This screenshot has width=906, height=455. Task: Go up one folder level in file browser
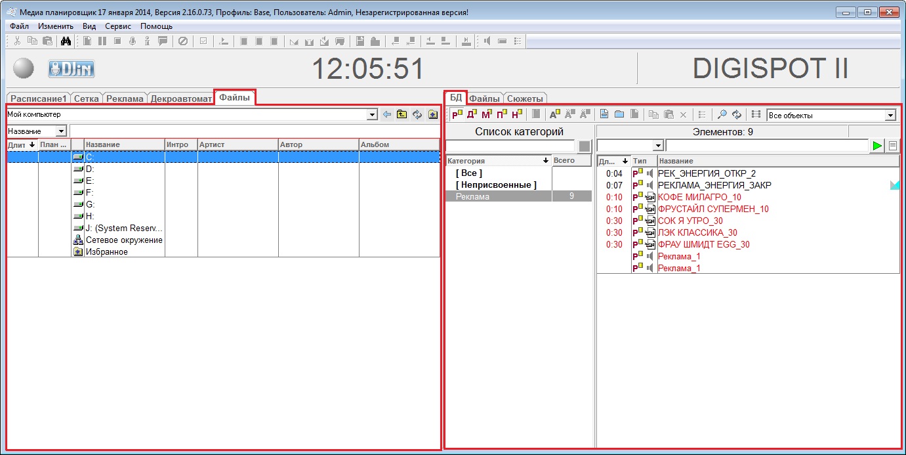click(402, 114)
